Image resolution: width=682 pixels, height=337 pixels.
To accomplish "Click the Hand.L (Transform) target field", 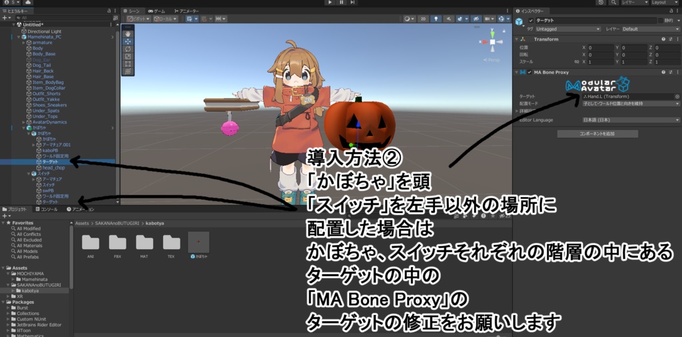I will [627, 97].
